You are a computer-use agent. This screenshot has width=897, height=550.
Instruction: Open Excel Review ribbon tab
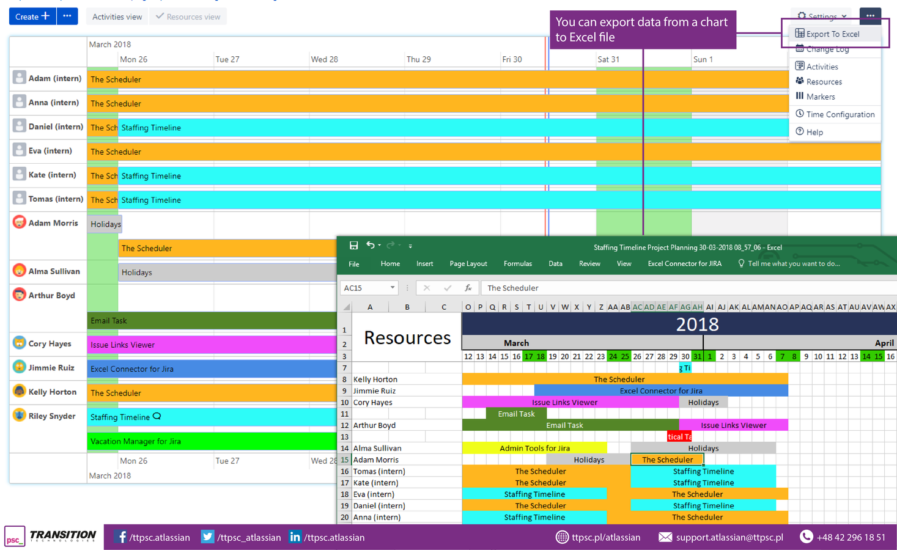coord(589,264)
